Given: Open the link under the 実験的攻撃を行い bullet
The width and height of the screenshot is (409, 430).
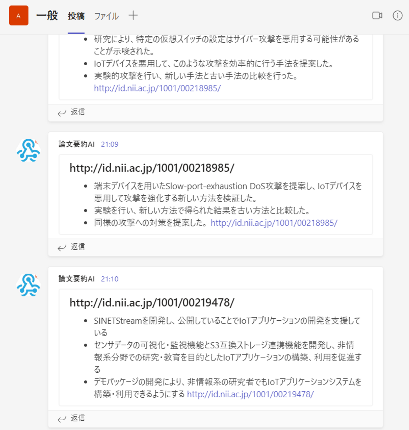Looking at the screenshot, I should (x=157, y=88).
